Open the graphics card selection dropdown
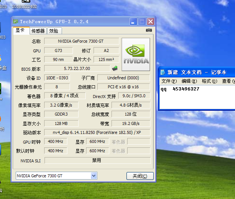 (x=94, y=176)
